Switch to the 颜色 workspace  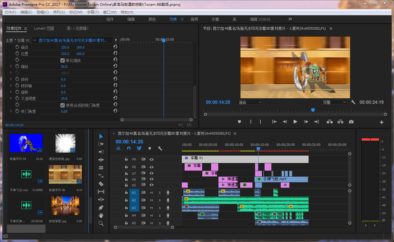click(x=152, y=19)
